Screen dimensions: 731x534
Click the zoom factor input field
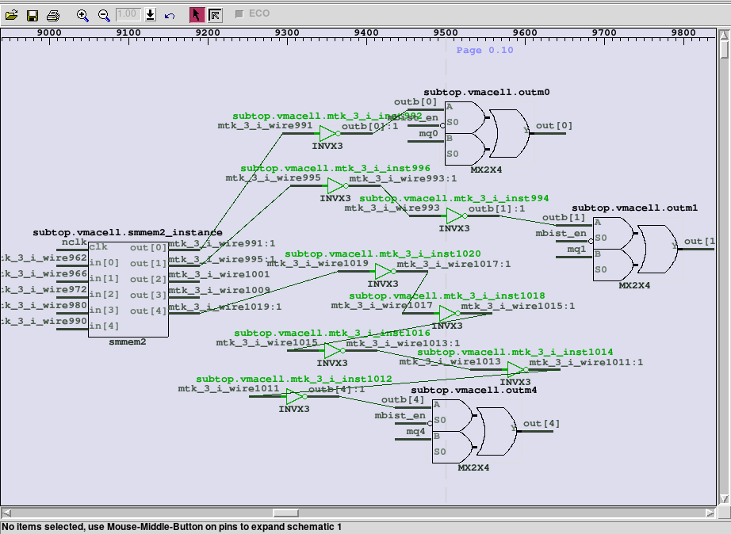click(128, 14)
